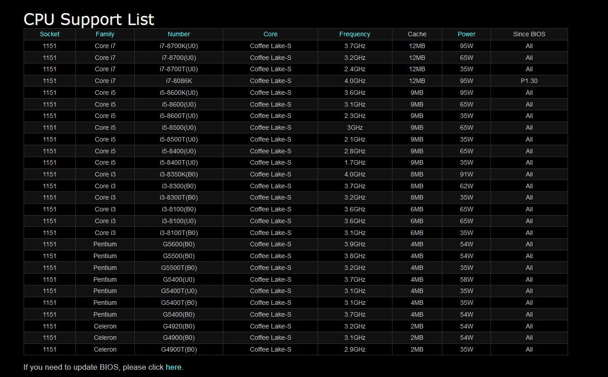
Task: Click the 95W power in the i5-8600K(U0) row
Action: 466,93
